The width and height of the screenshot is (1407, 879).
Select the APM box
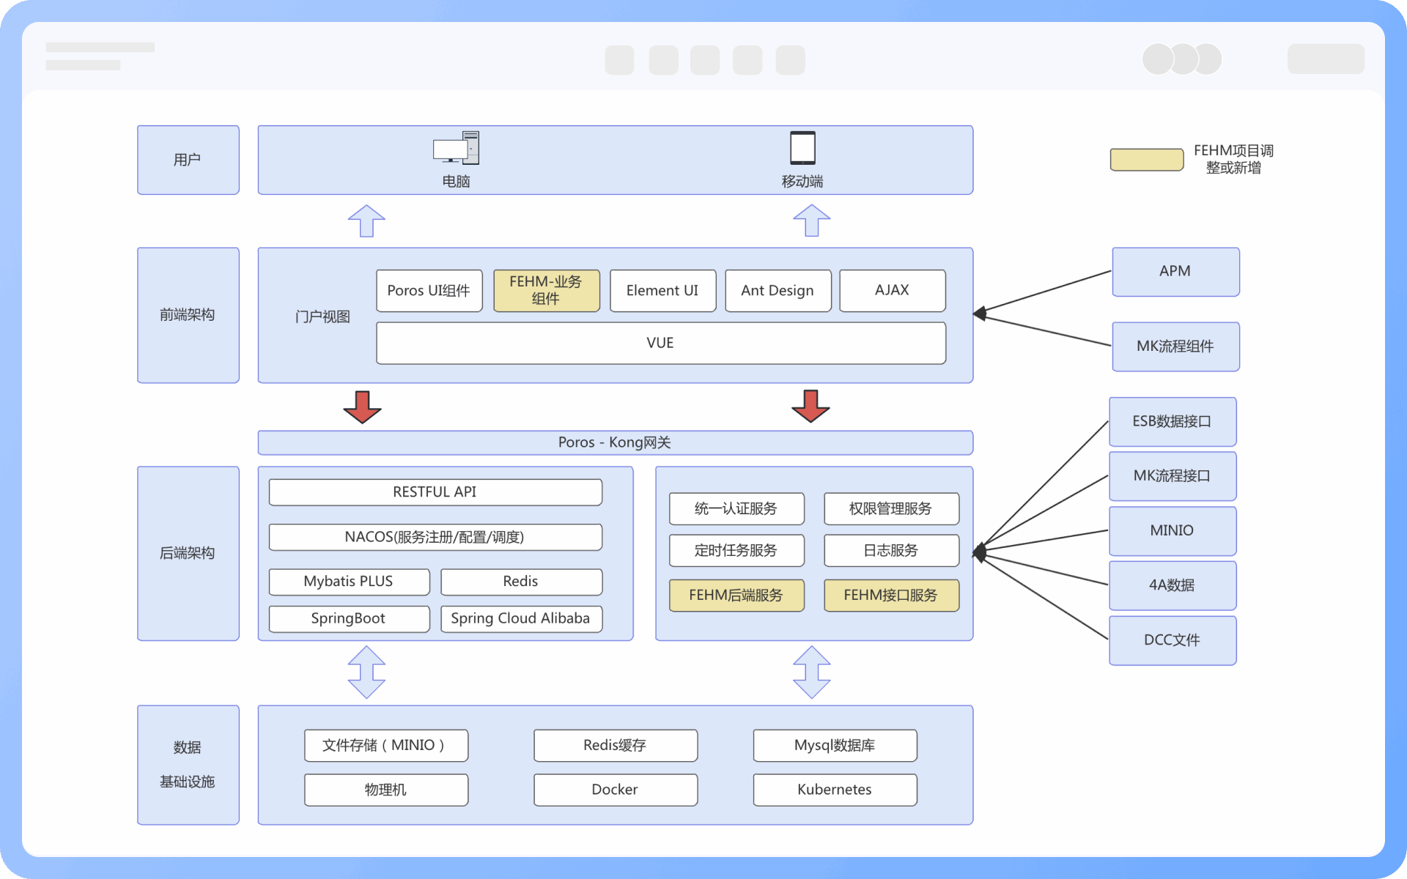[1175, 272]
